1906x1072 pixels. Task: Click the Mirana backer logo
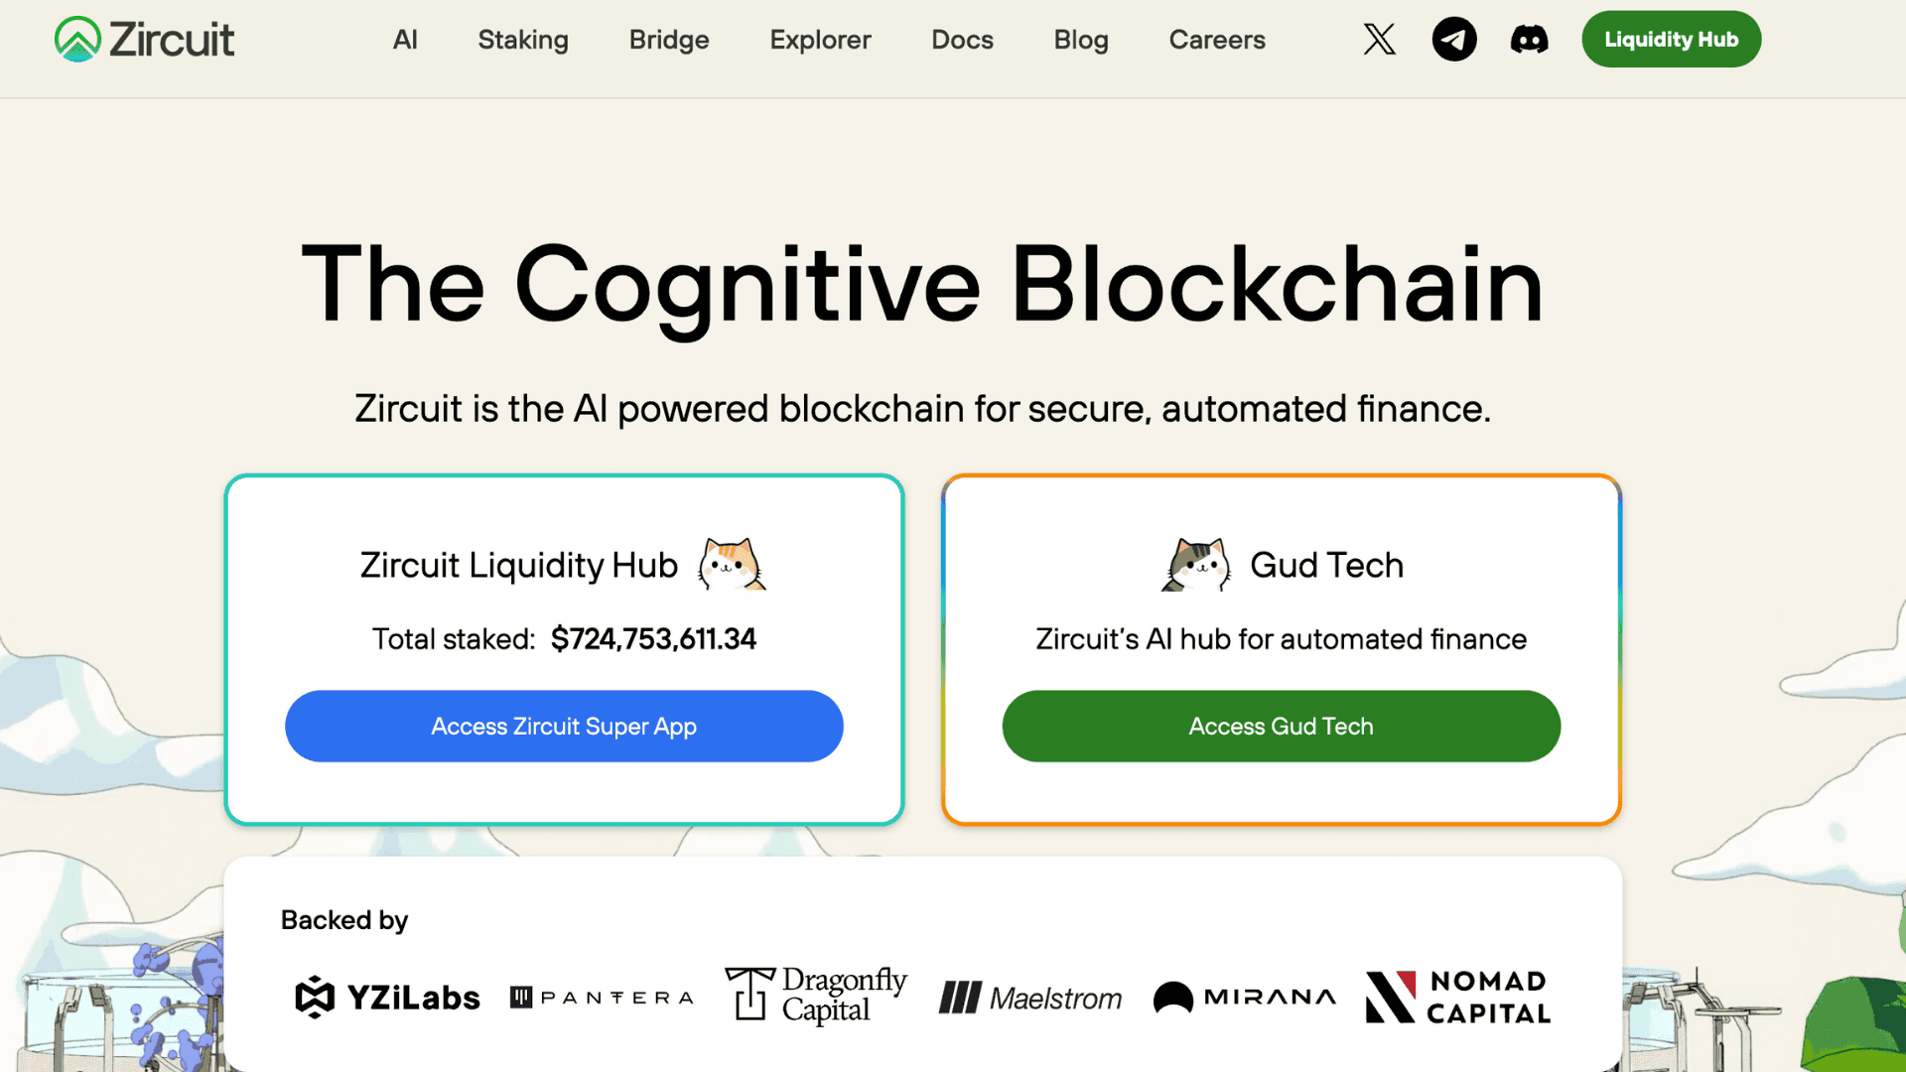(x=1245, y=997)
